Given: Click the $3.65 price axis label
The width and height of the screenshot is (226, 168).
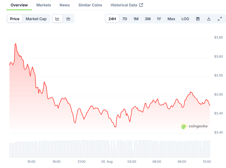Looking at the screenshot, I should (x=219, y=37).
